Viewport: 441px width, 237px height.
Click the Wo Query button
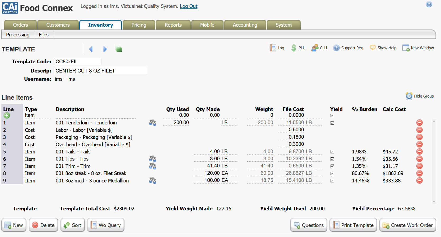[106, 225]
